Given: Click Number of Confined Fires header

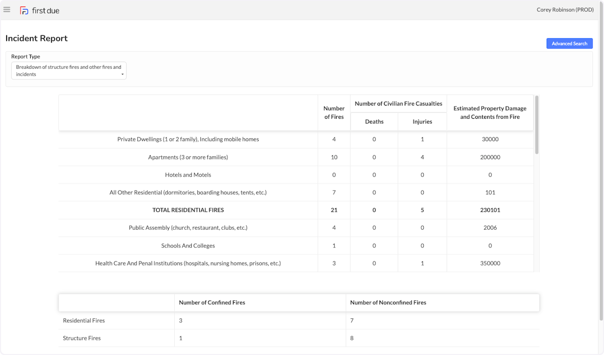Looking at the screenshot, I should 212,303.
